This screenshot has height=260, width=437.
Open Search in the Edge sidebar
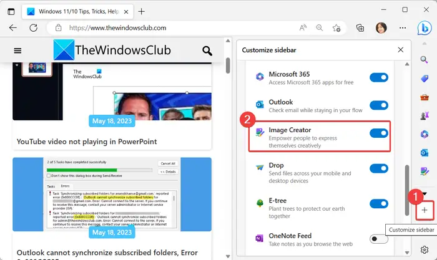coord(424,59)
